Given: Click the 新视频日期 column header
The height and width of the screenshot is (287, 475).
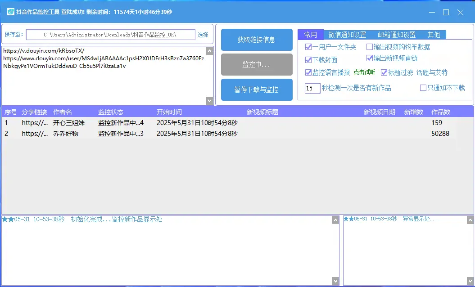Looking at the screenshot, I should click(x=379, y=112).
